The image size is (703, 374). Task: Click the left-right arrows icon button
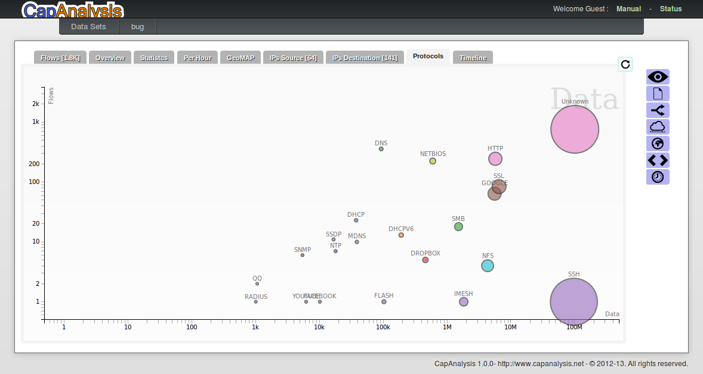(x=658, y=160)
